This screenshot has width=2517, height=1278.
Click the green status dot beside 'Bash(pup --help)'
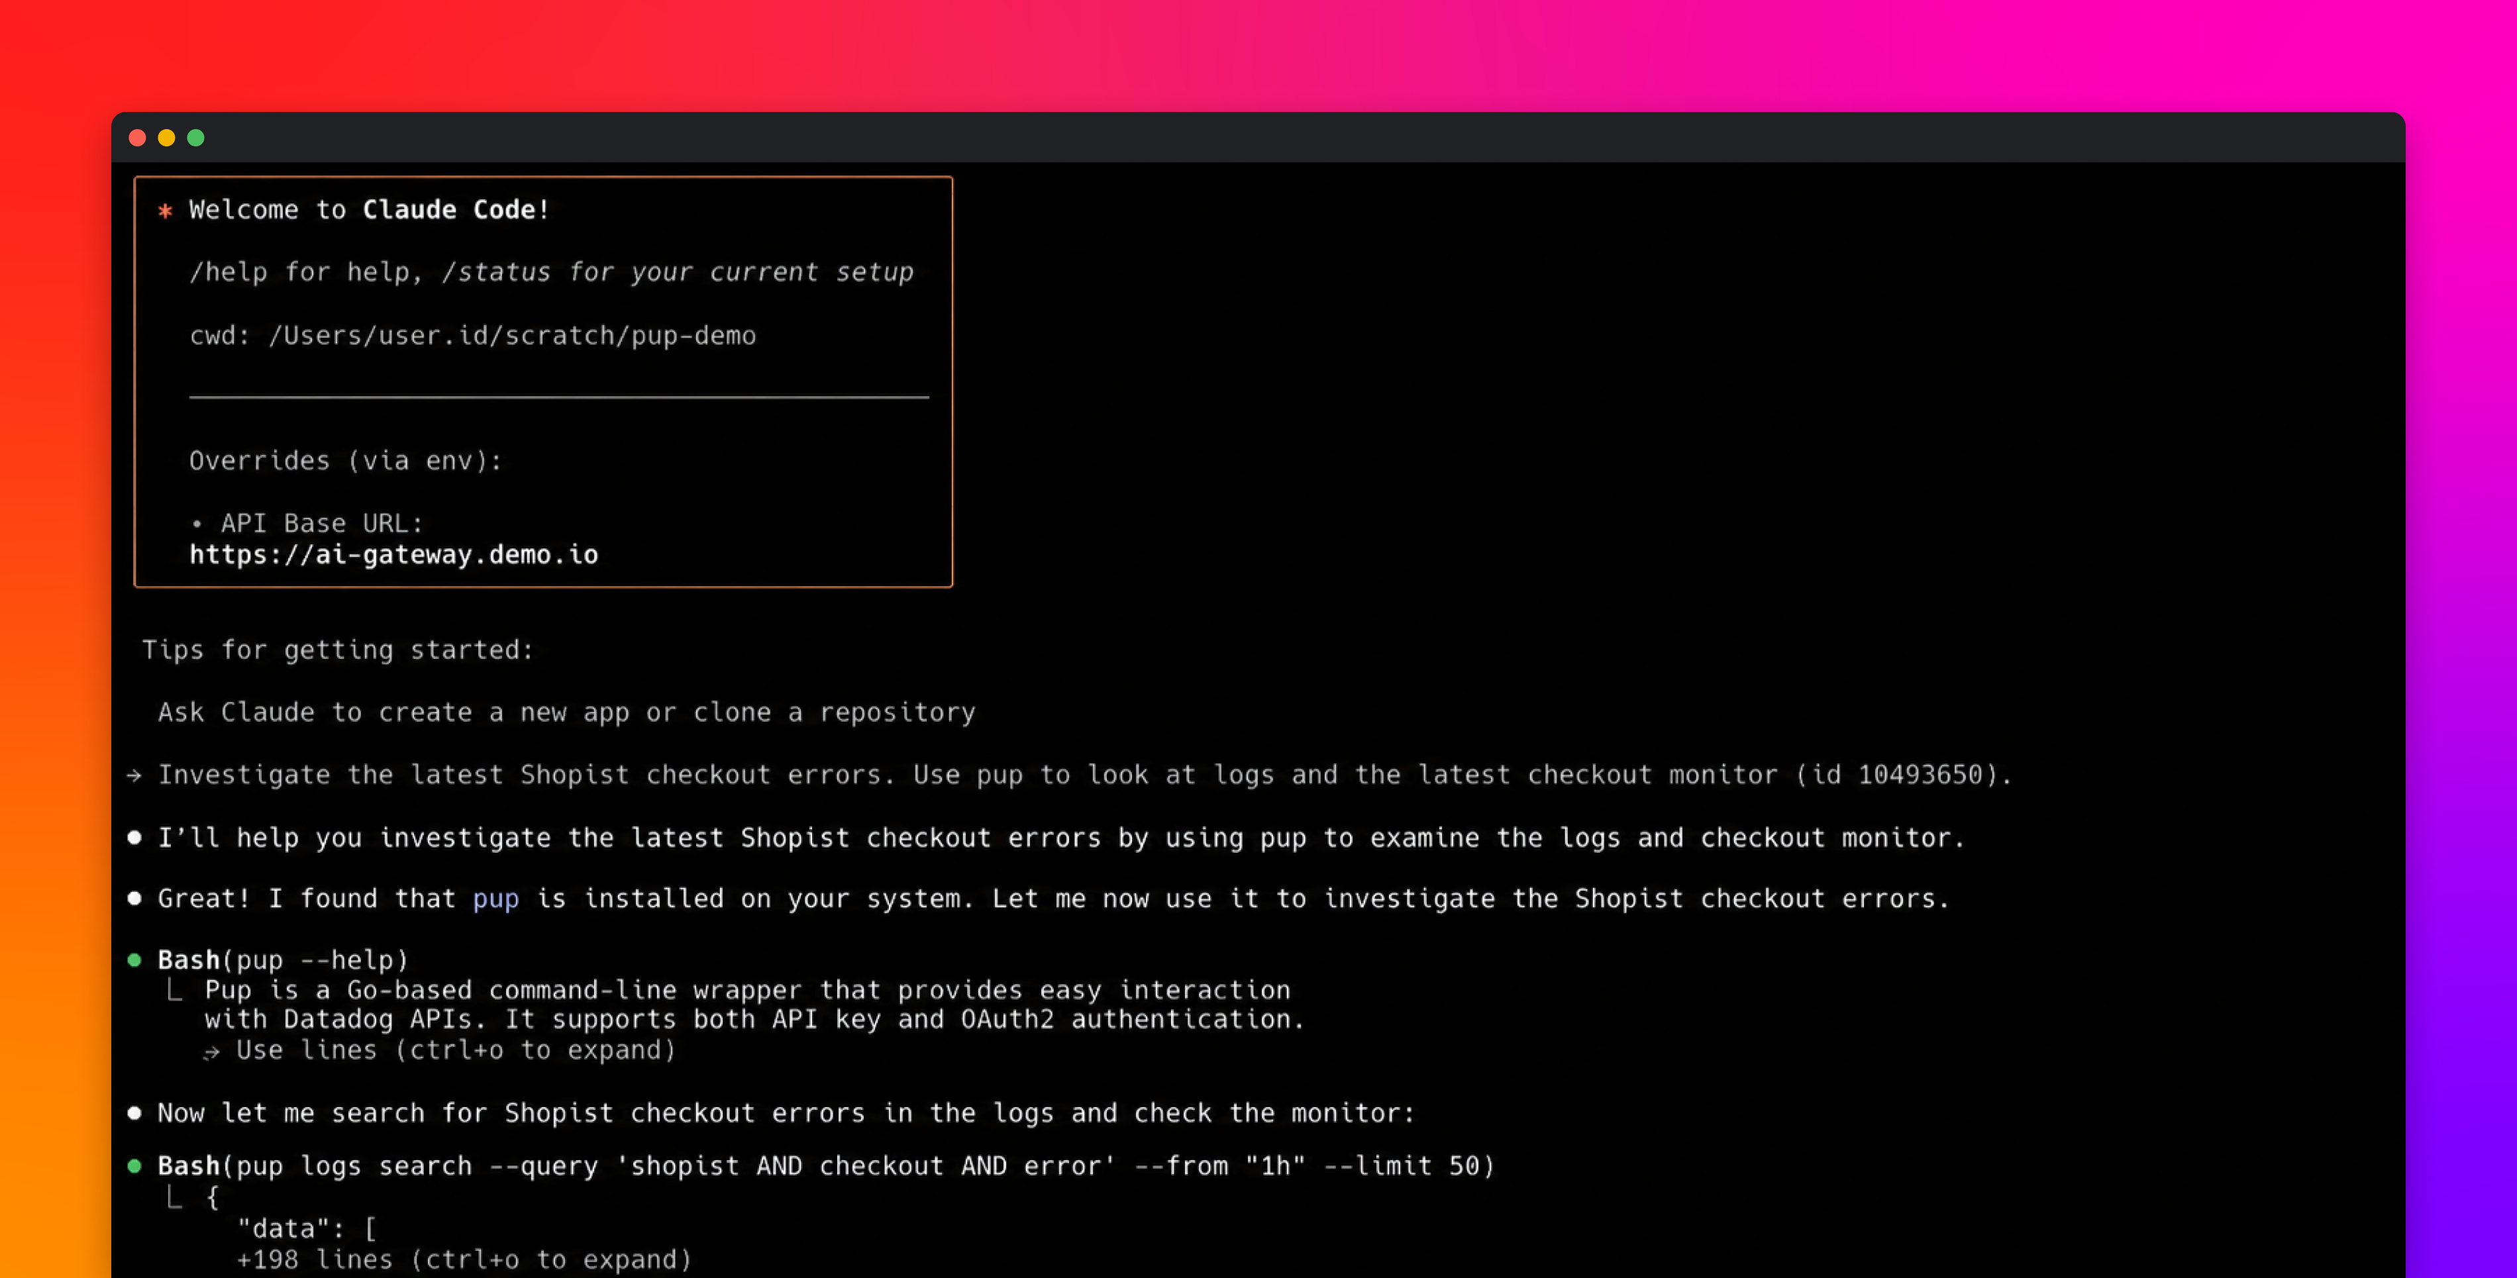(x=135, y=960)
